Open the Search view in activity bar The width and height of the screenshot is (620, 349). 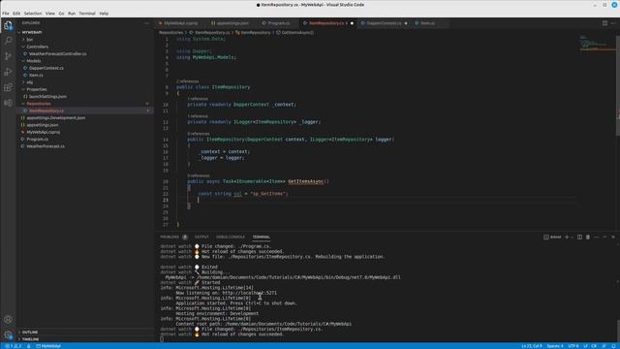pyautogui.click(x=8, y=41)
